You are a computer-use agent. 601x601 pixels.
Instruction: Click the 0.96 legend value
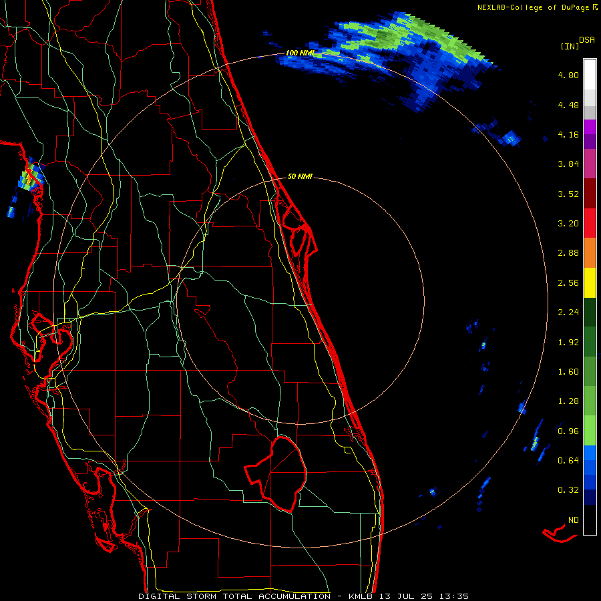(568, 431)
